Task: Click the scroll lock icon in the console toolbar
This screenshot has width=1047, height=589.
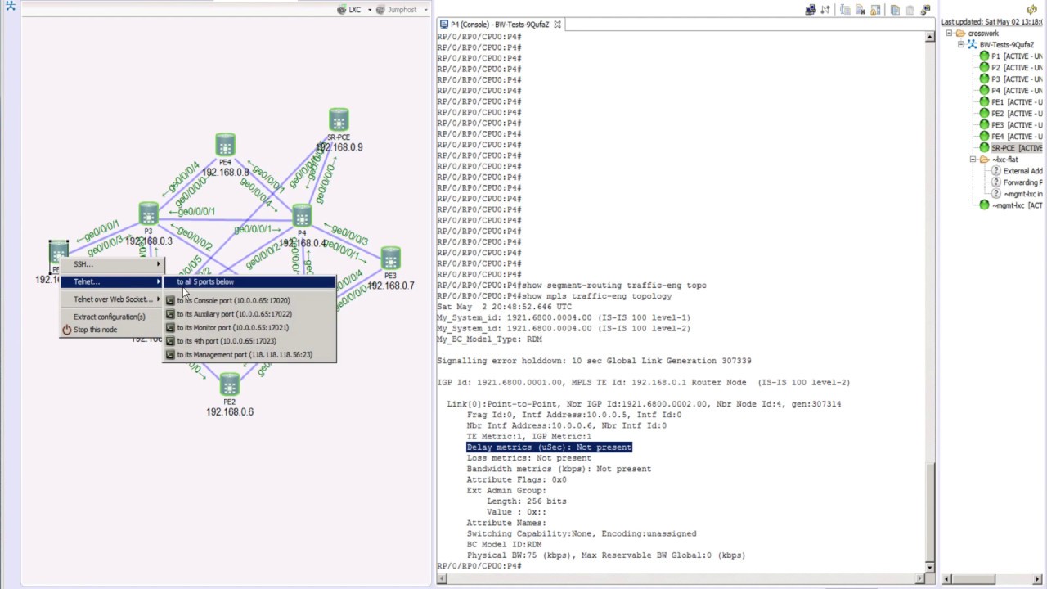Action: point(875,10)
